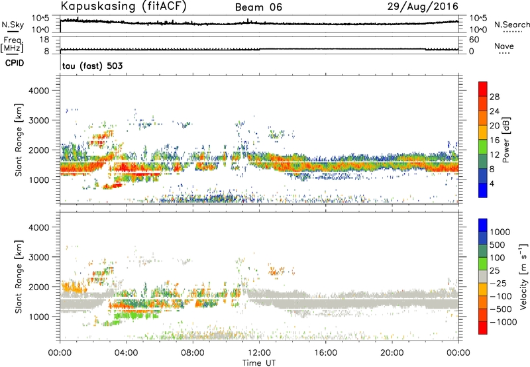Click the '08:00' time tick label
This screenshot has width=530, height=367.
pos(193,353)
